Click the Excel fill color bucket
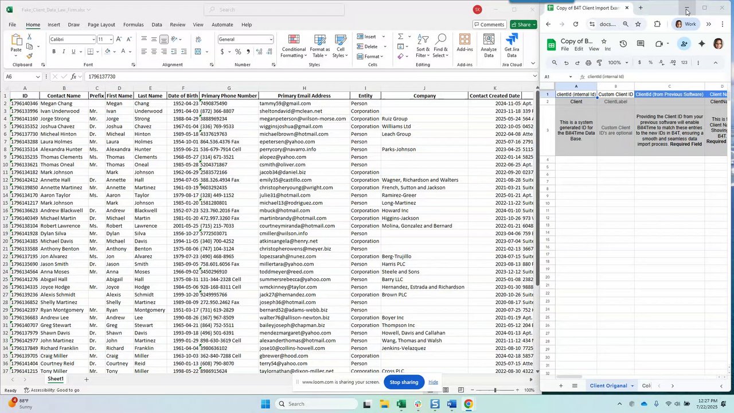 coord(107,52)
